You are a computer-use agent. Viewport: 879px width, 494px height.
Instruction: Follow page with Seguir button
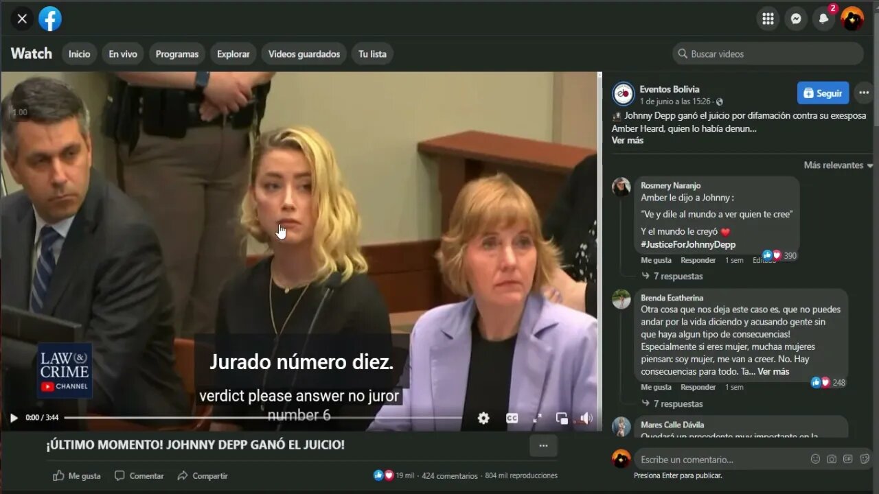pyautogui.click(x=823, y=93)
